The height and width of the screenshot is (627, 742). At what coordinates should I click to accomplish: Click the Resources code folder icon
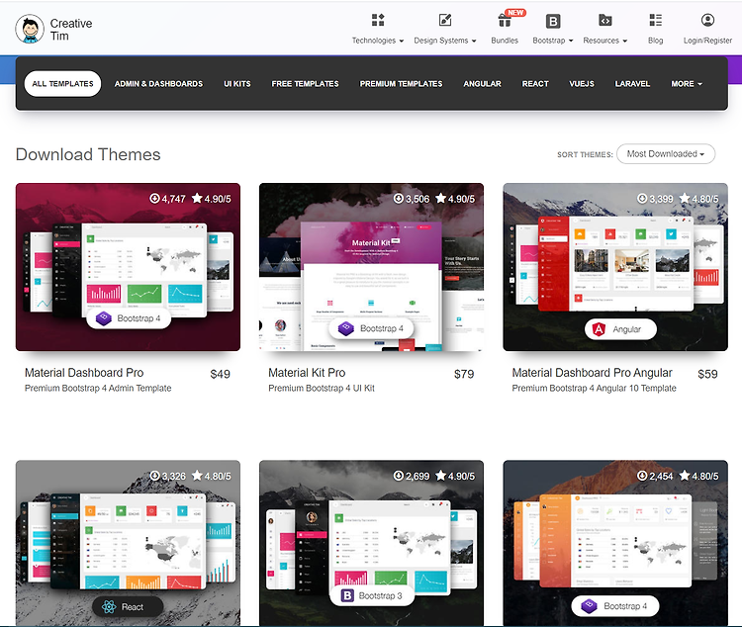coord(604,20)
